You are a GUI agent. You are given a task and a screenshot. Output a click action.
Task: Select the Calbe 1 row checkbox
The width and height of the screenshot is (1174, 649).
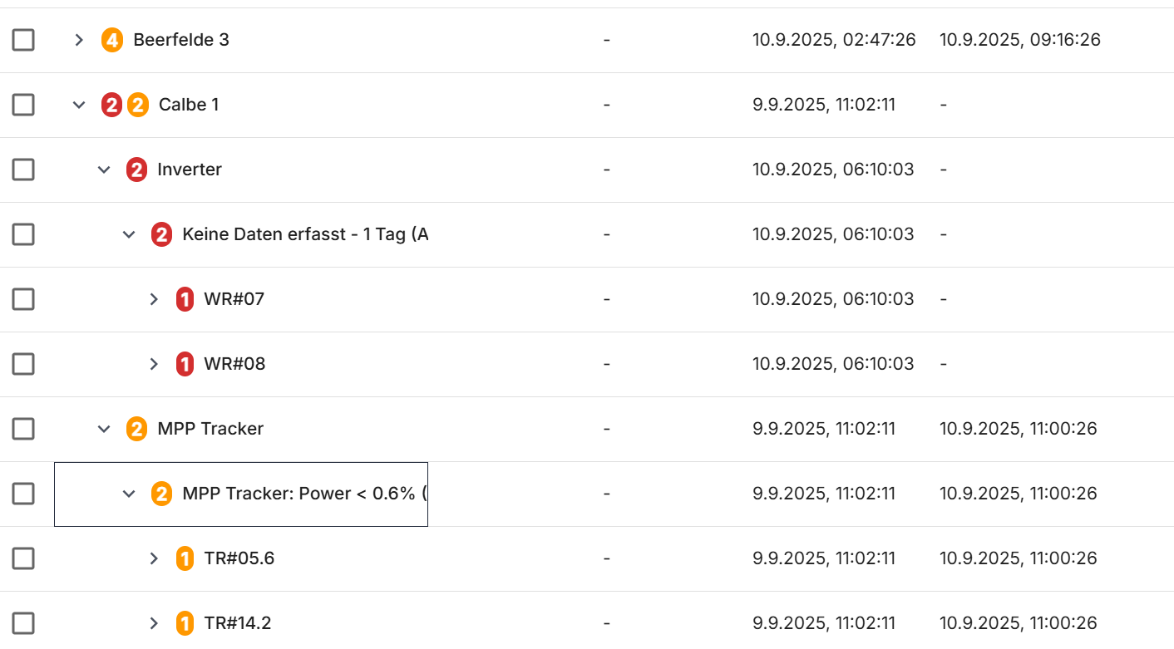[x=23, y=105]
